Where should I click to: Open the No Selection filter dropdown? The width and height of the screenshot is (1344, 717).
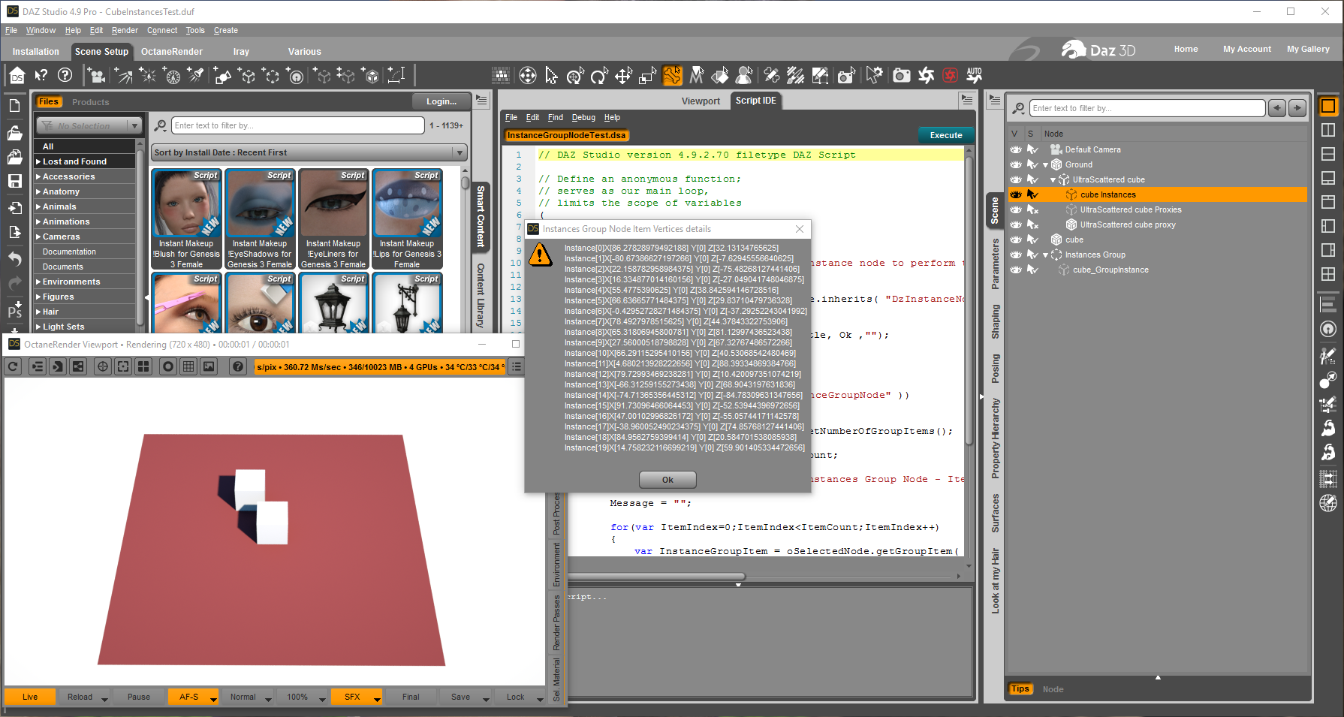click(x=89, y=125)
